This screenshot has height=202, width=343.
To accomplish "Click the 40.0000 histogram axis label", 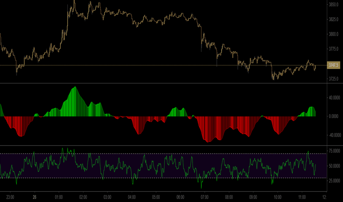I will click(335, 98).
